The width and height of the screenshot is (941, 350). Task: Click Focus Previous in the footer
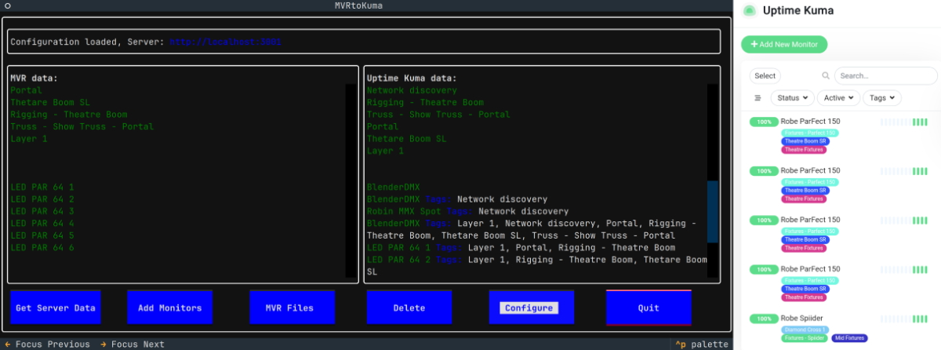pyautogui.click(x=47, y=344)
